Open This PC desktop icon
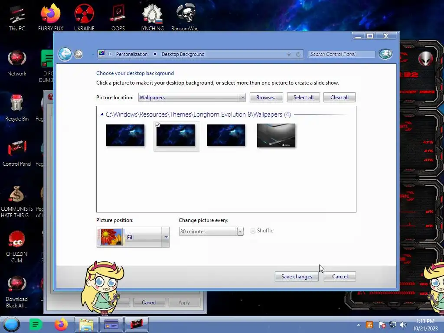This screenshot has width=444, height=333. coord(17,18)
